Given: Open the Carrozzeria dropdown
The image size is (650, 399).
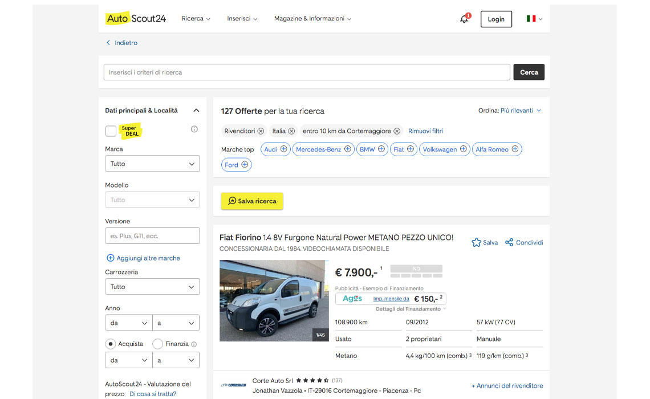Looking at the screenshot, I should (153, 287).
